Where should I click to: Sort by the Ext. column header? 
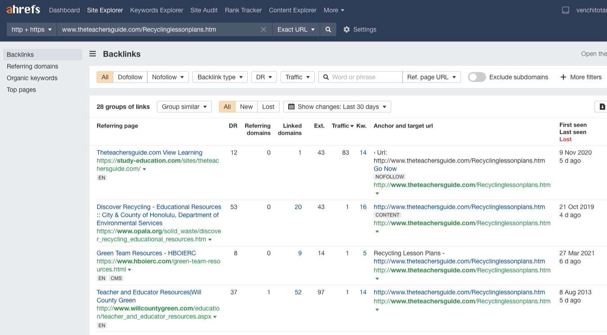[x=319, y=126]
